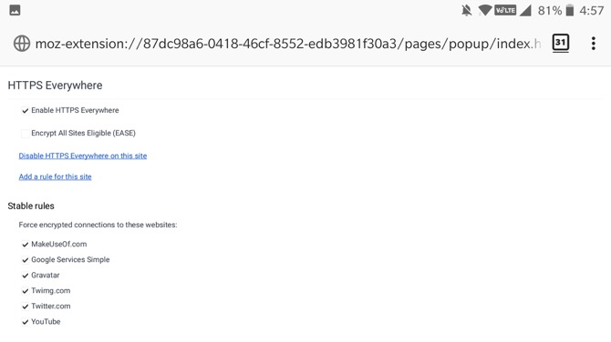Screen dimensions: 611x342
Task: Toggle the Google Services Simple rule
Action: tap(25, 260)
